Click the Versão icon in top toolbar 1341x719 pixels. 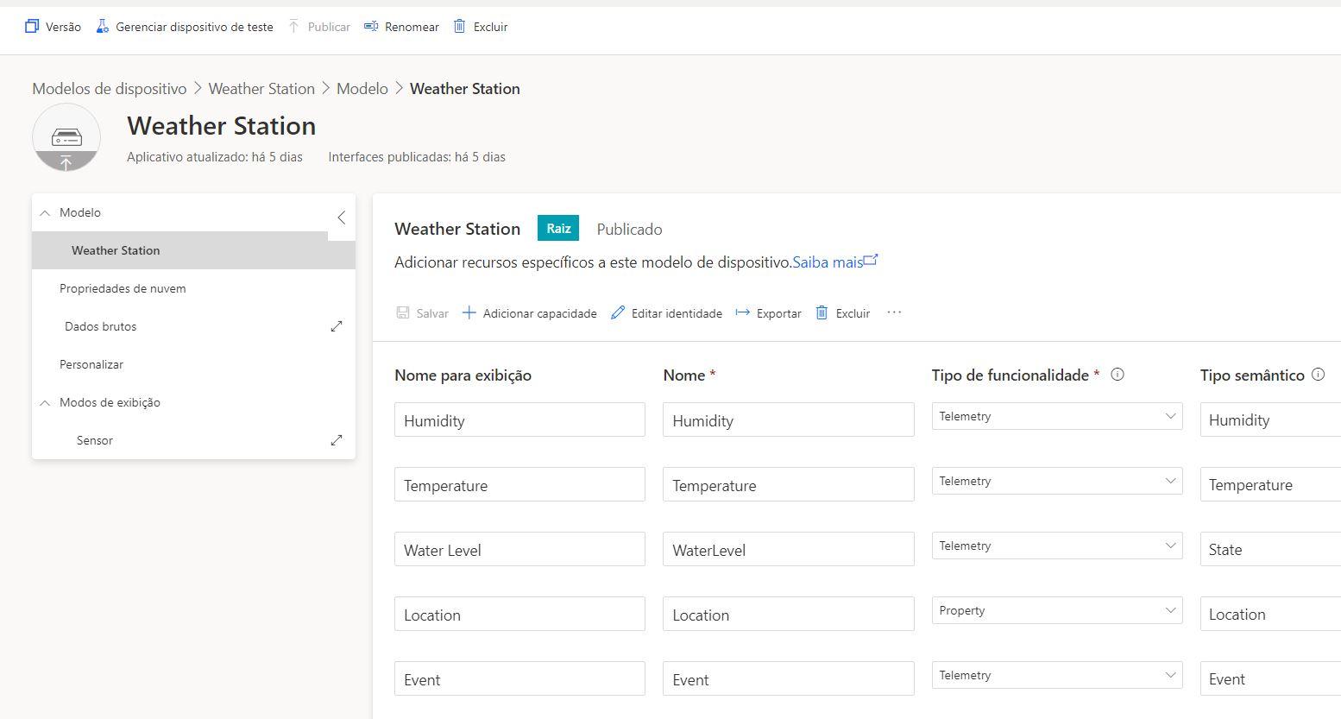click(x=32, y=27)
